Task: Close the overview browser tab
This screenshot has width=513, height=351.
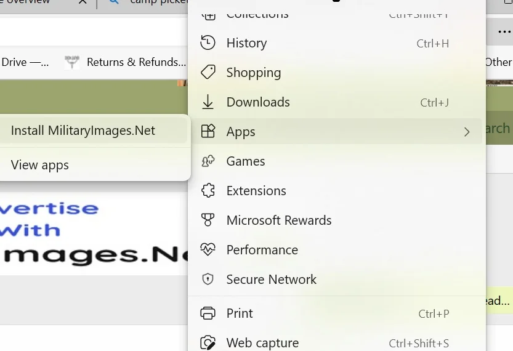Action: [83, 2]
